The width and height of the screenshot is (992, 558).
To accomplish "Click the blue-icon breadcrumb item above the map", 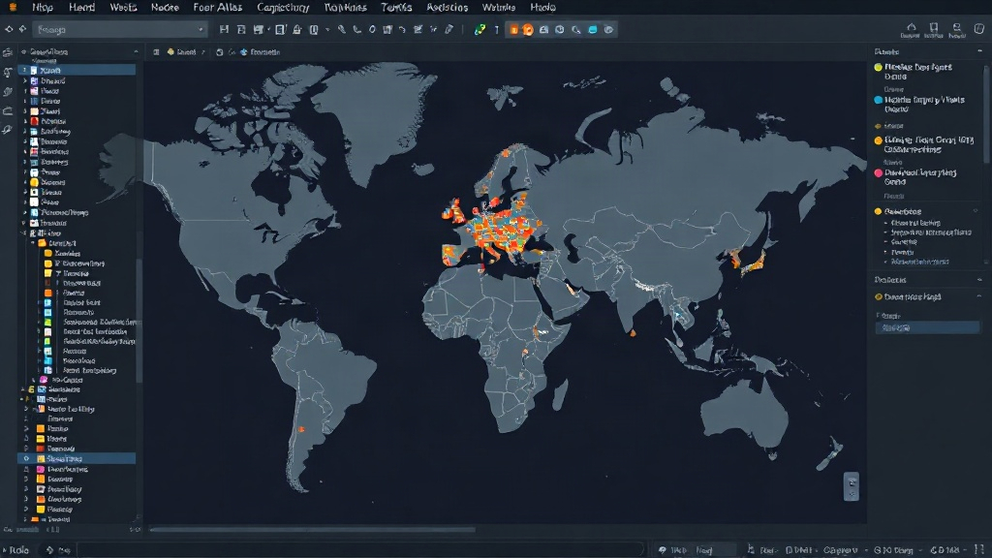I will (260, 52).
